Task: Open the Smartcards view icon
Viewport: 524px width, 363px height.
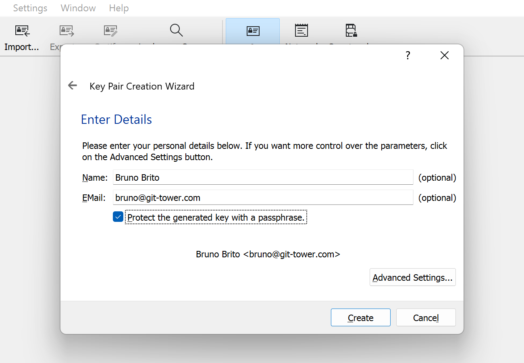Action: pyautogui.click(x=351, y=31)
